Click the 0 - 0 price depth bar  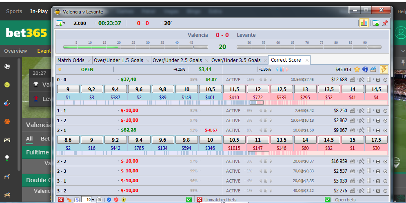point(222,103)
